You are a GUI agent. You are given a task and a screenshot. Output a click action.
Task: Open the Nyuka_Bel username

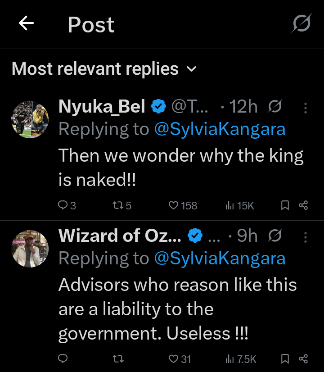click(x=102, y=107)
